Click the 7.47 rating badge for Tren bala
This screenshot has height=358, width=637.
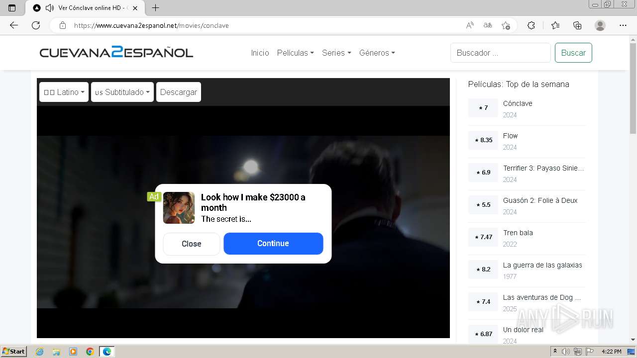[483, 237]
